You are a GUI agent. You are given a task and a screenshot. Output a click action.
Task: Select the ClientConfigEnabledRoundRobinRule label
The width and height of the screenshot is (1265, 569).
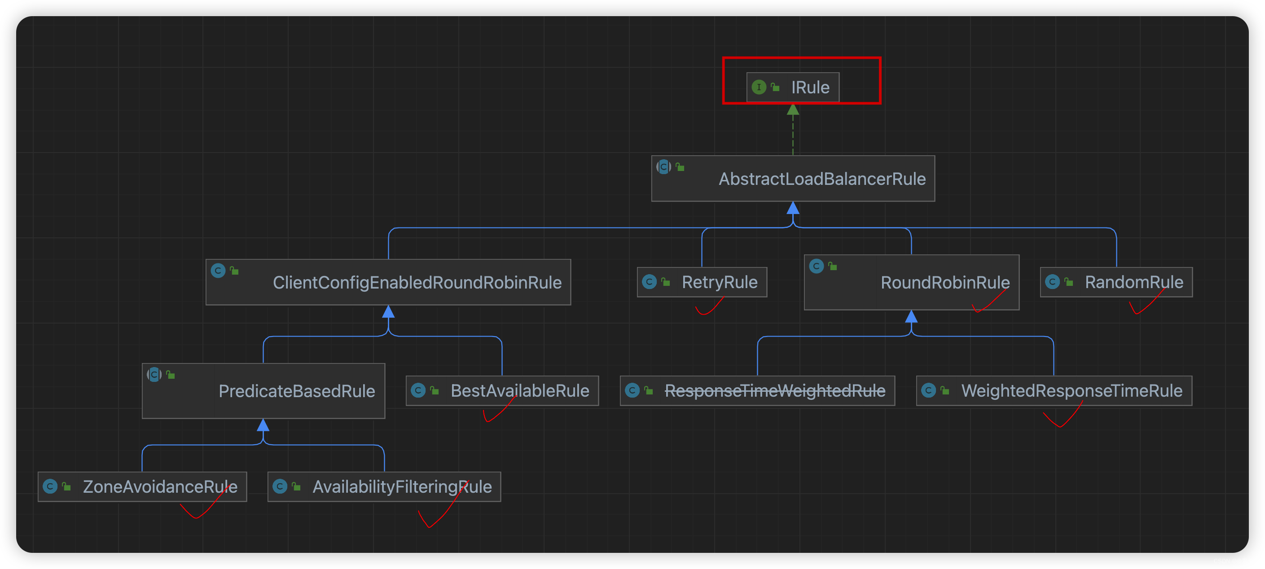(417, 283)
